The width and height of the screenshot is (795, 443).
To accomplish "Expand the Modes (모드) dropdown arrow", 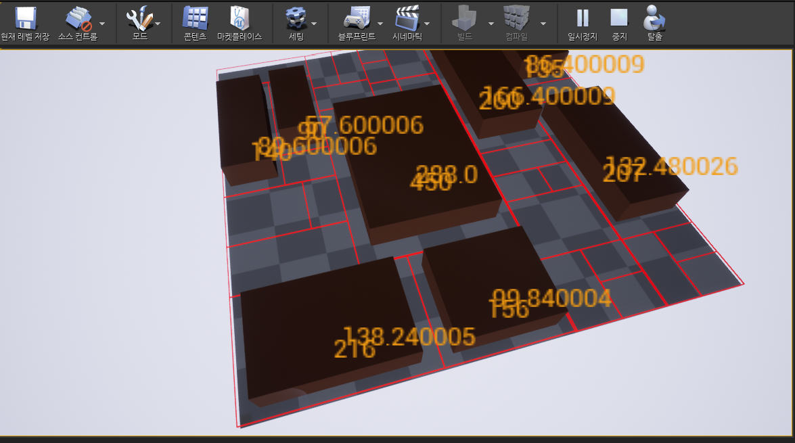I will click(158, 24).
